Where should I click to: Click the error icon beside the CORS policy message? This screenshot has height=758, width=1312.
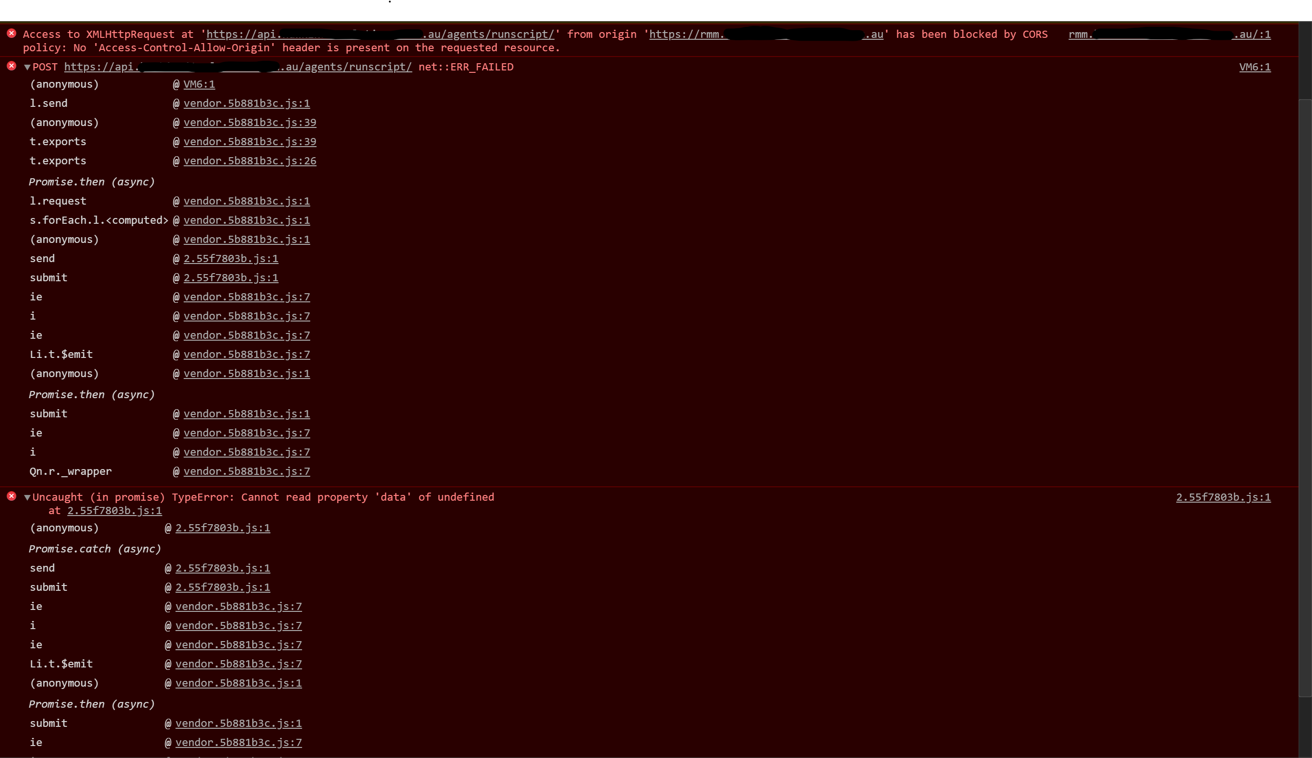12,33
